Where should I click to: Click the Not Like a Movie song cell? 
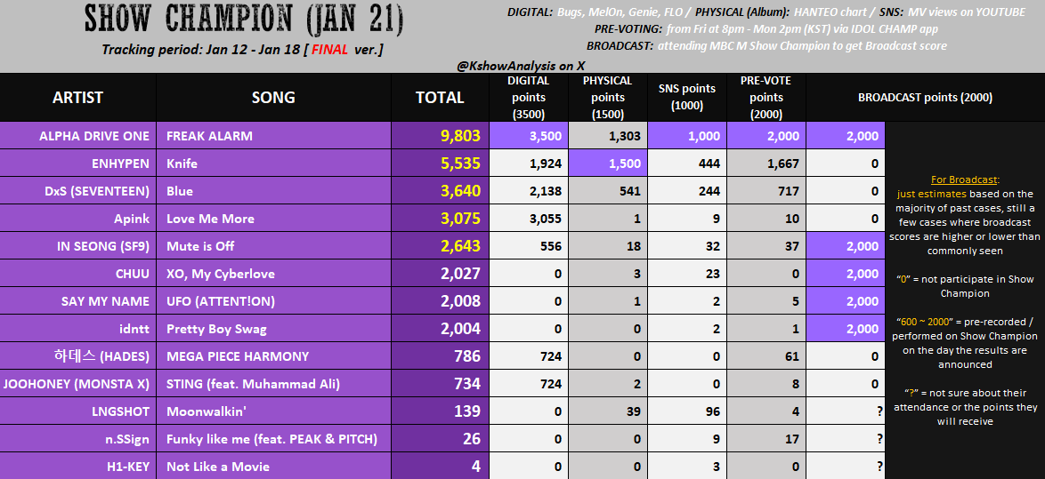[274, 467]
